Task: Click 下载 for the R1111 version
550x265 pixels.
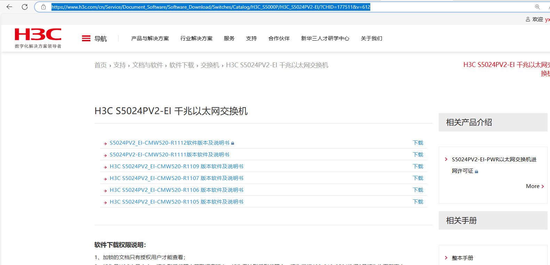Action: (x=418, y=155)
